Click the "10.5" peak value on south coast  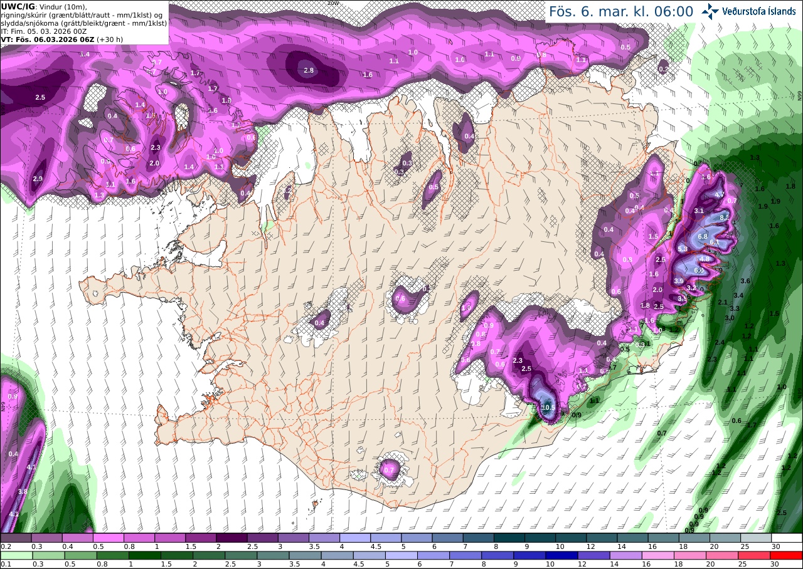(548, 407)
